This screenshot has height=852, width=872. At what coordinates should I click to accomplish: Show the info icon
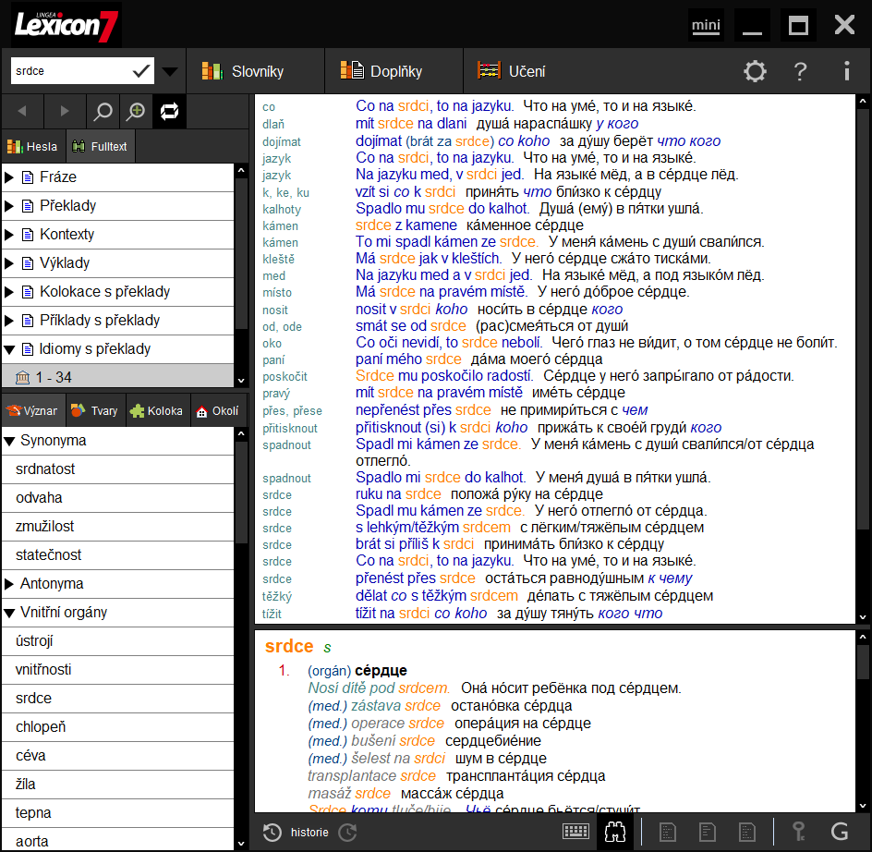(846, 71)
